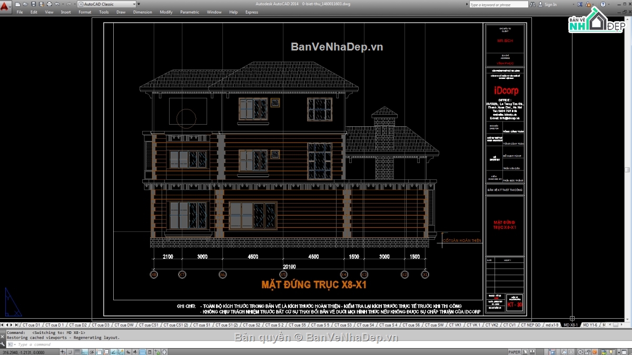The image size is (632, 355).
Task: Select the MẶT ĐỨNG TRỤC X8-X1 drawing title
Action: [314, 285]
